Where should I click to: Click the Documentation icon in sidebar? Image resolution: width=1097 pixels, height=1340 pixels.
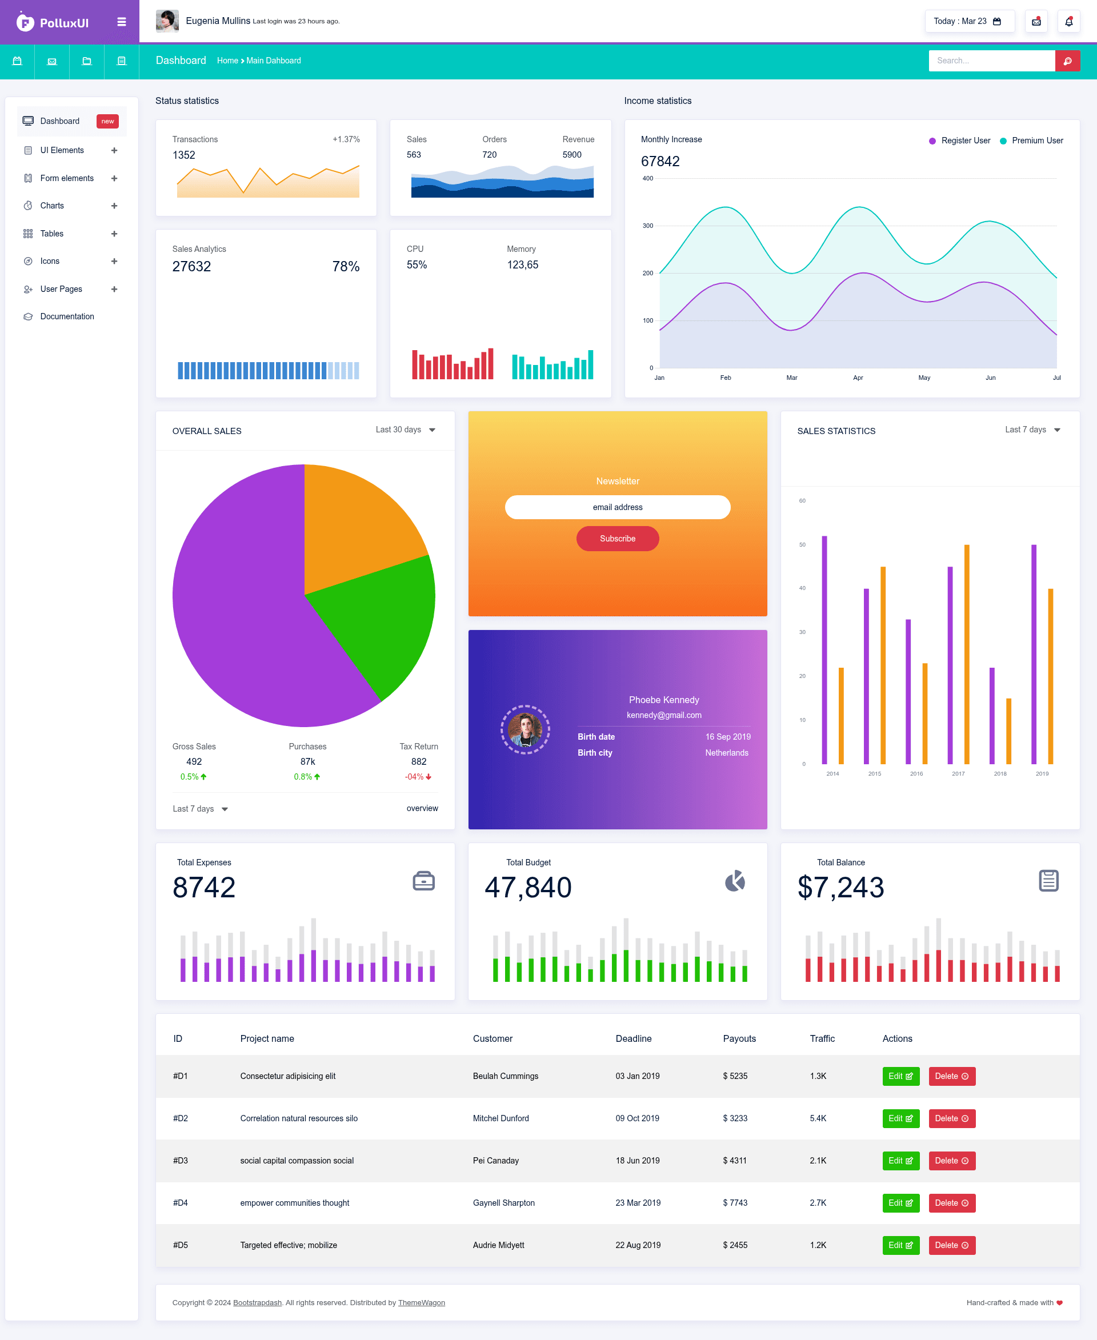28,316
